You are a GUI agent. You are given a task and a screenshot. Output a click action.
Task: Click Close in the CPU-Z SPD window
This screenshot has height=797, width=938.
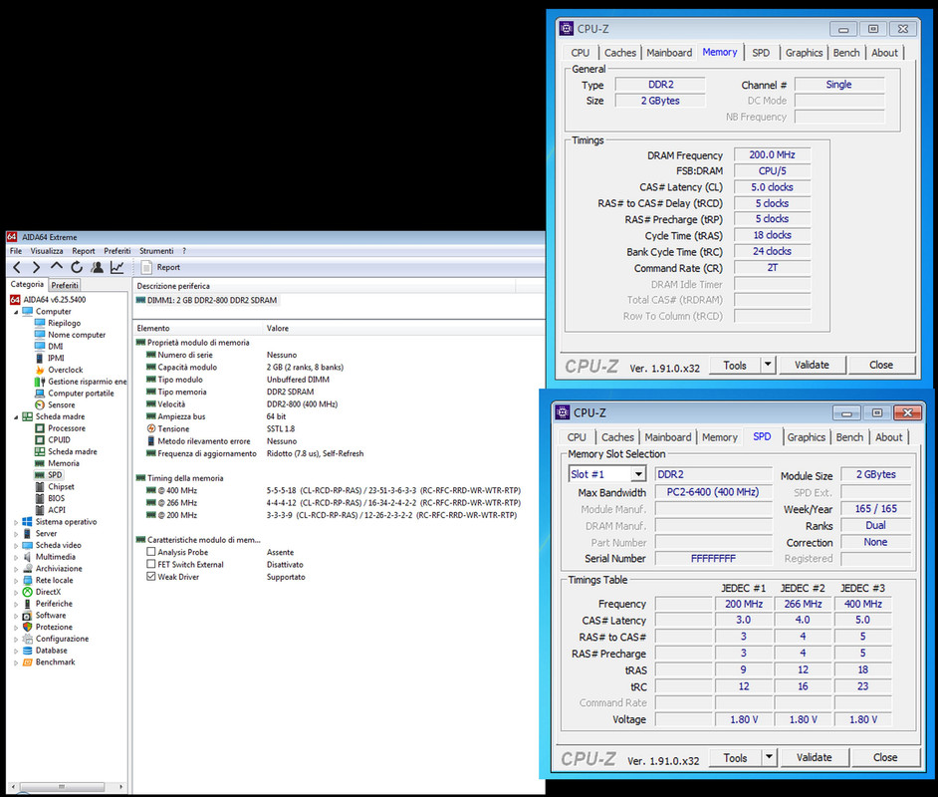pos(885,758)
